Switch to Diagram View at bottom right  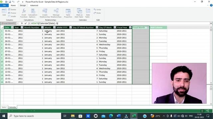(207, 111)
